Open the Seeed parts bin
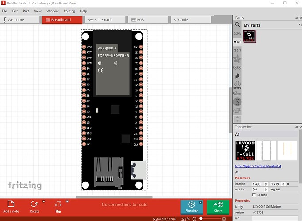 point(237,84)
